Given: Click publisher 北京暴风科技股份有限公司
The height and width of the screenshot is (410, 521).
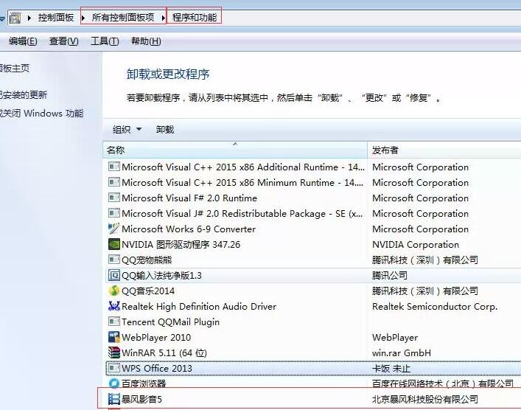Looking at the screenshot, I should click(x=425, y=399).
